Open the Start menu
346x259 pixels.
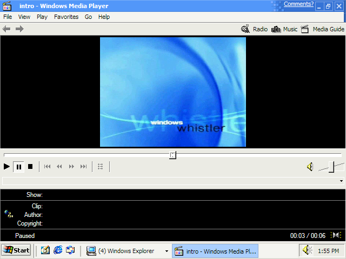[16, 250]
